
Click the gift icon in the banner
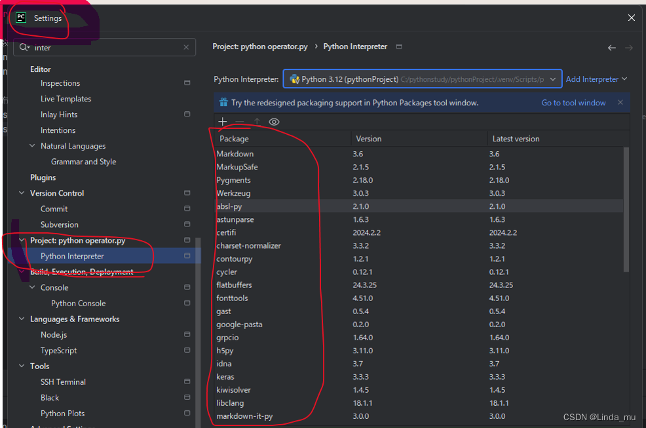point(223,103)
